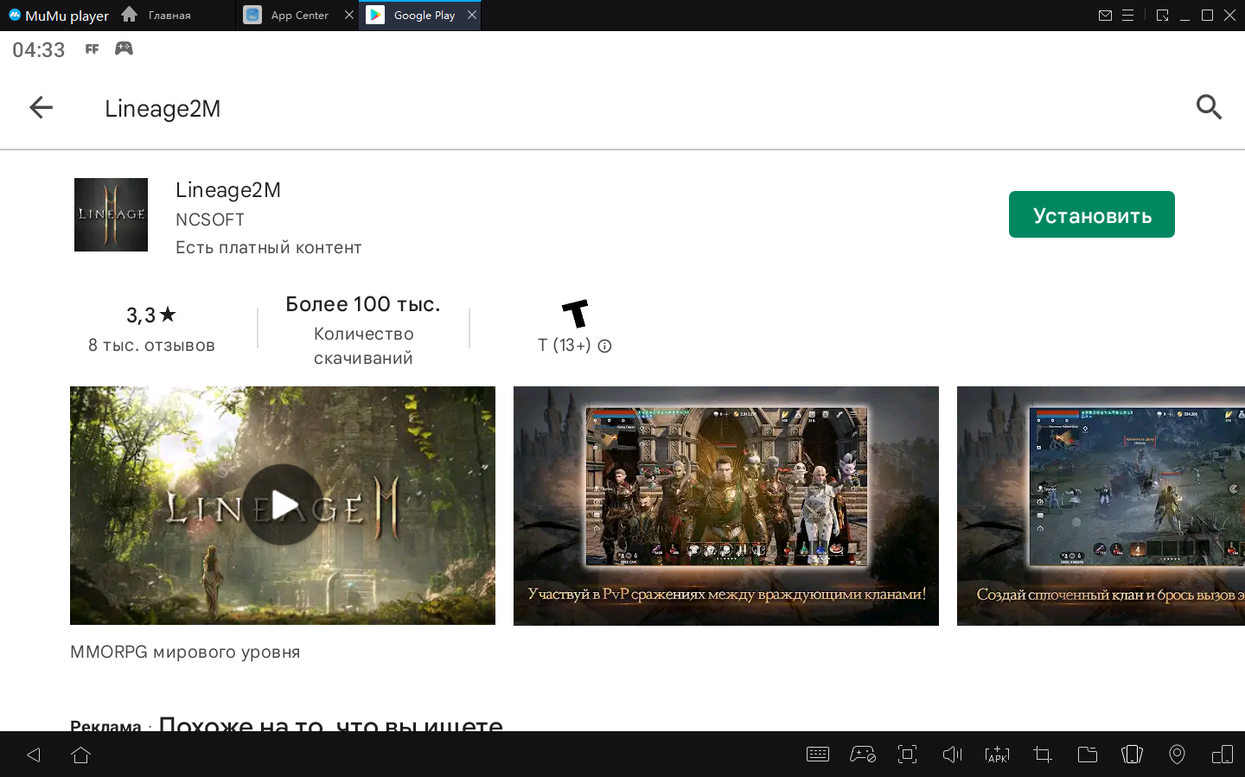Switch to the App Center tab
Image resolution: width=1245 pixels, height=777 pixels.
pos(298,16)
